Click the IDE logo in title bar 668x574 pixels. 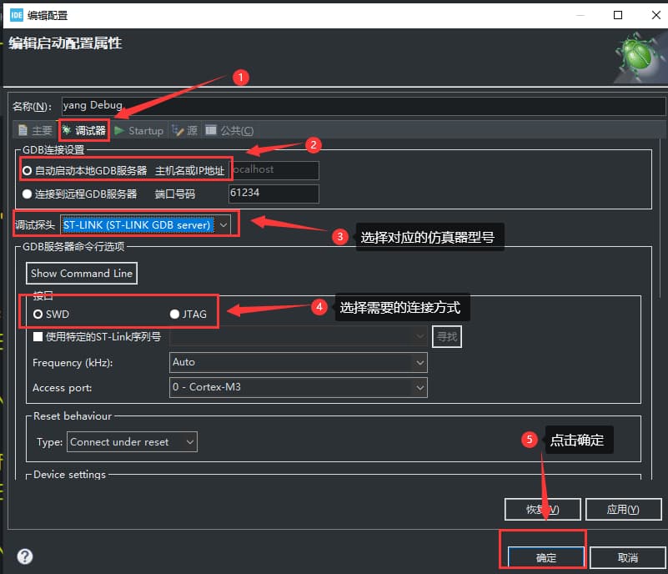pos(15,15)
